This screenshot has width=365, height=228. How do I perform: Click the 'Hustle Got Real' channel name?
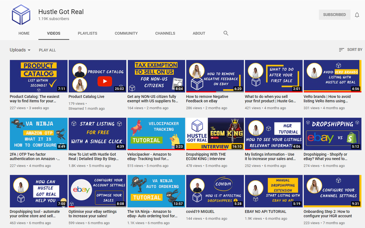61,12
